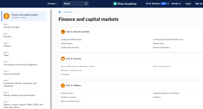Click Sign up

click(x=199, y=4)
